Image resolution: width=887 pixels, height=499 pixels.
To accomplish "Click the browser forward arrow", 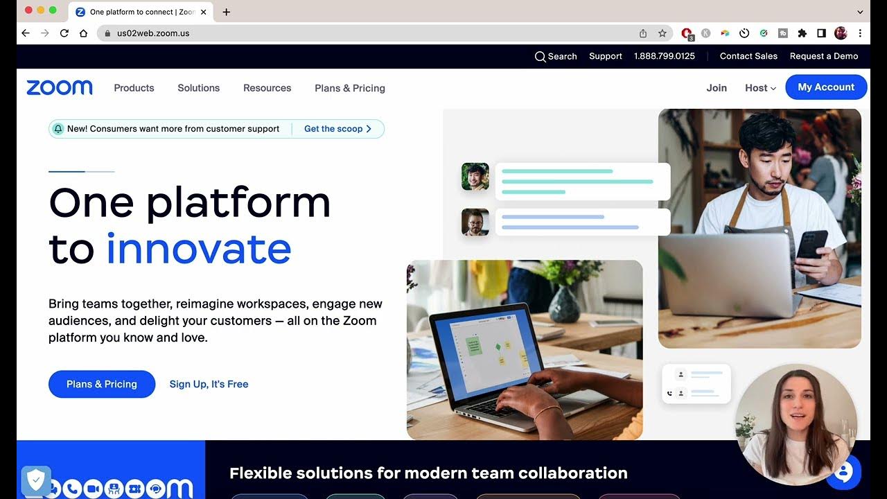I will (x=45, y=33).
